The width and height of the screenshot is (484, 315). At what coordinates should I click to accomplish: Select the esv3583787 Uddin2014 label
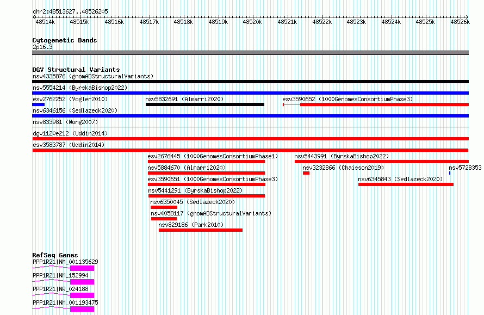click(69, 145)
